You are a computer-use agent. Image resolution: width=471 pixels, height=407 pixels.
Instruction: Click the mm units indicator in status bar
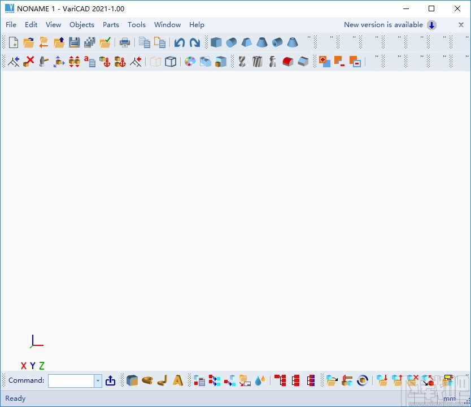tap(449, 399)
